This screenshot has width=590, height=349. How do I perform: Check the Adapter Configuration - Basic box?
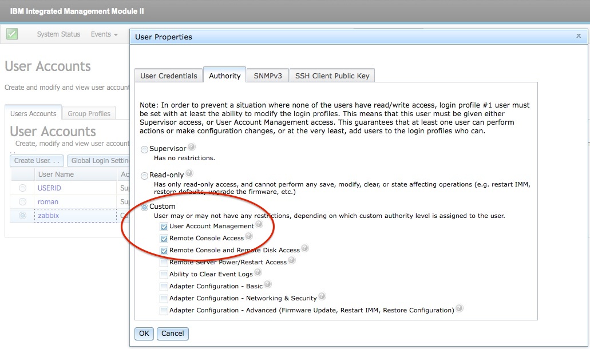pyautogui.click(x=164, y=287)
